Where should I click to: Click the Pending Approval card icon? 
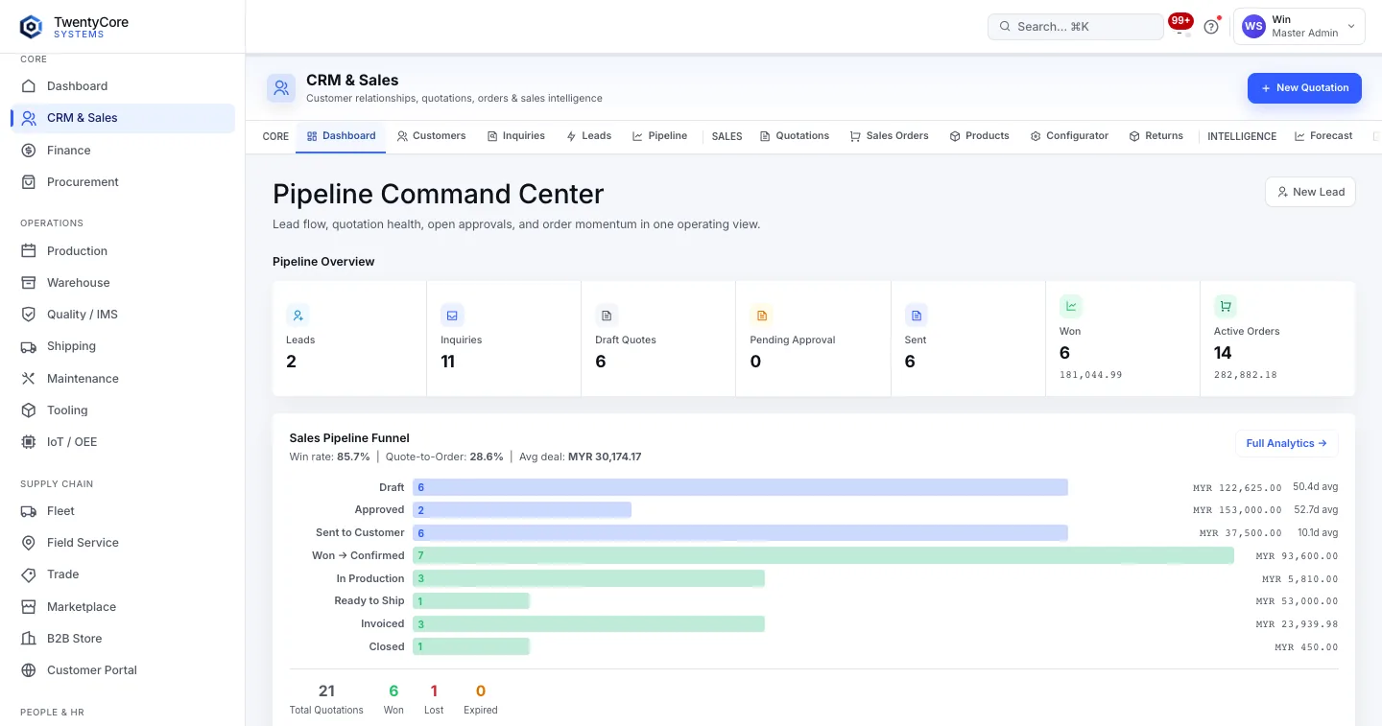click(762, 315)
